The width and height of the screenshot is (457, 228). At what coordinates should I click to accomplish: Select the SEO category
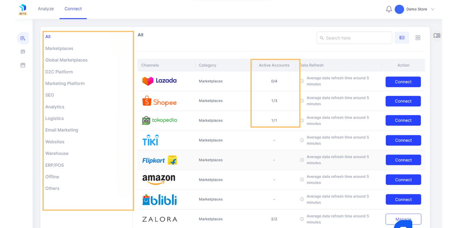tap(49, 95)
